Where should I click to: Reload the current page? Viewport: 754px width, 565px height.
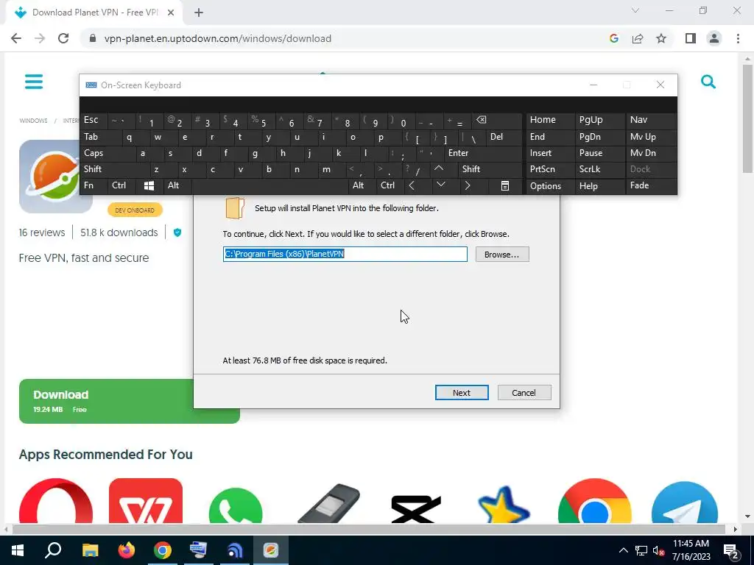point(63,38)
